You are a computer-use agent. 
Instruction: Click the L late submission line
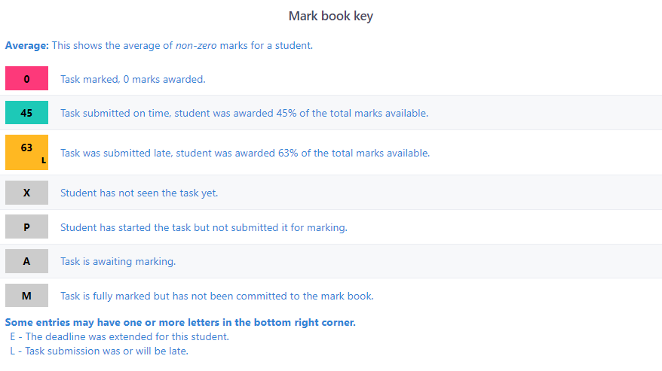[x=100, y=351]
